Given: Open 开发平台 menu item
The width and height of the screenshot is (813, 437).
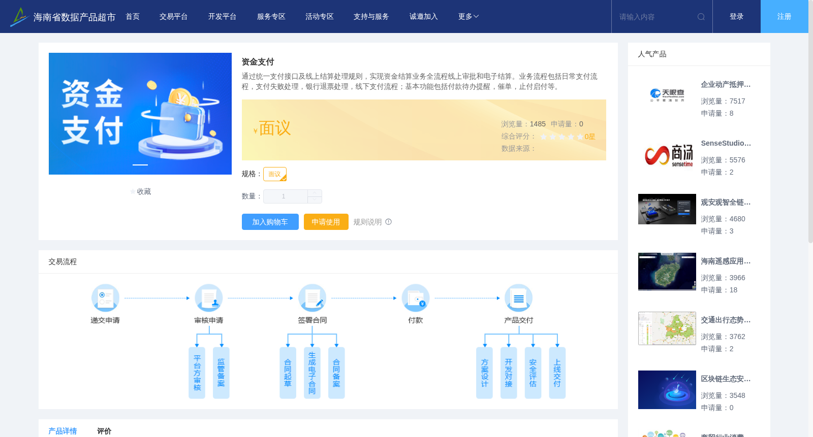Looking at the screenshot, I should [223, 17].
